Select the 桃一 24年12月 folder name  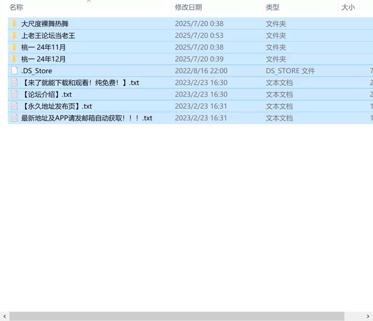[x=43, y=59]
